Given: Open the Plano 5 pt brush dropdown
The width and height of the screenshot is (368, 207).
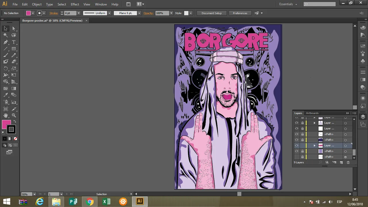Looking at the screenshot, I should coord(139,13).
